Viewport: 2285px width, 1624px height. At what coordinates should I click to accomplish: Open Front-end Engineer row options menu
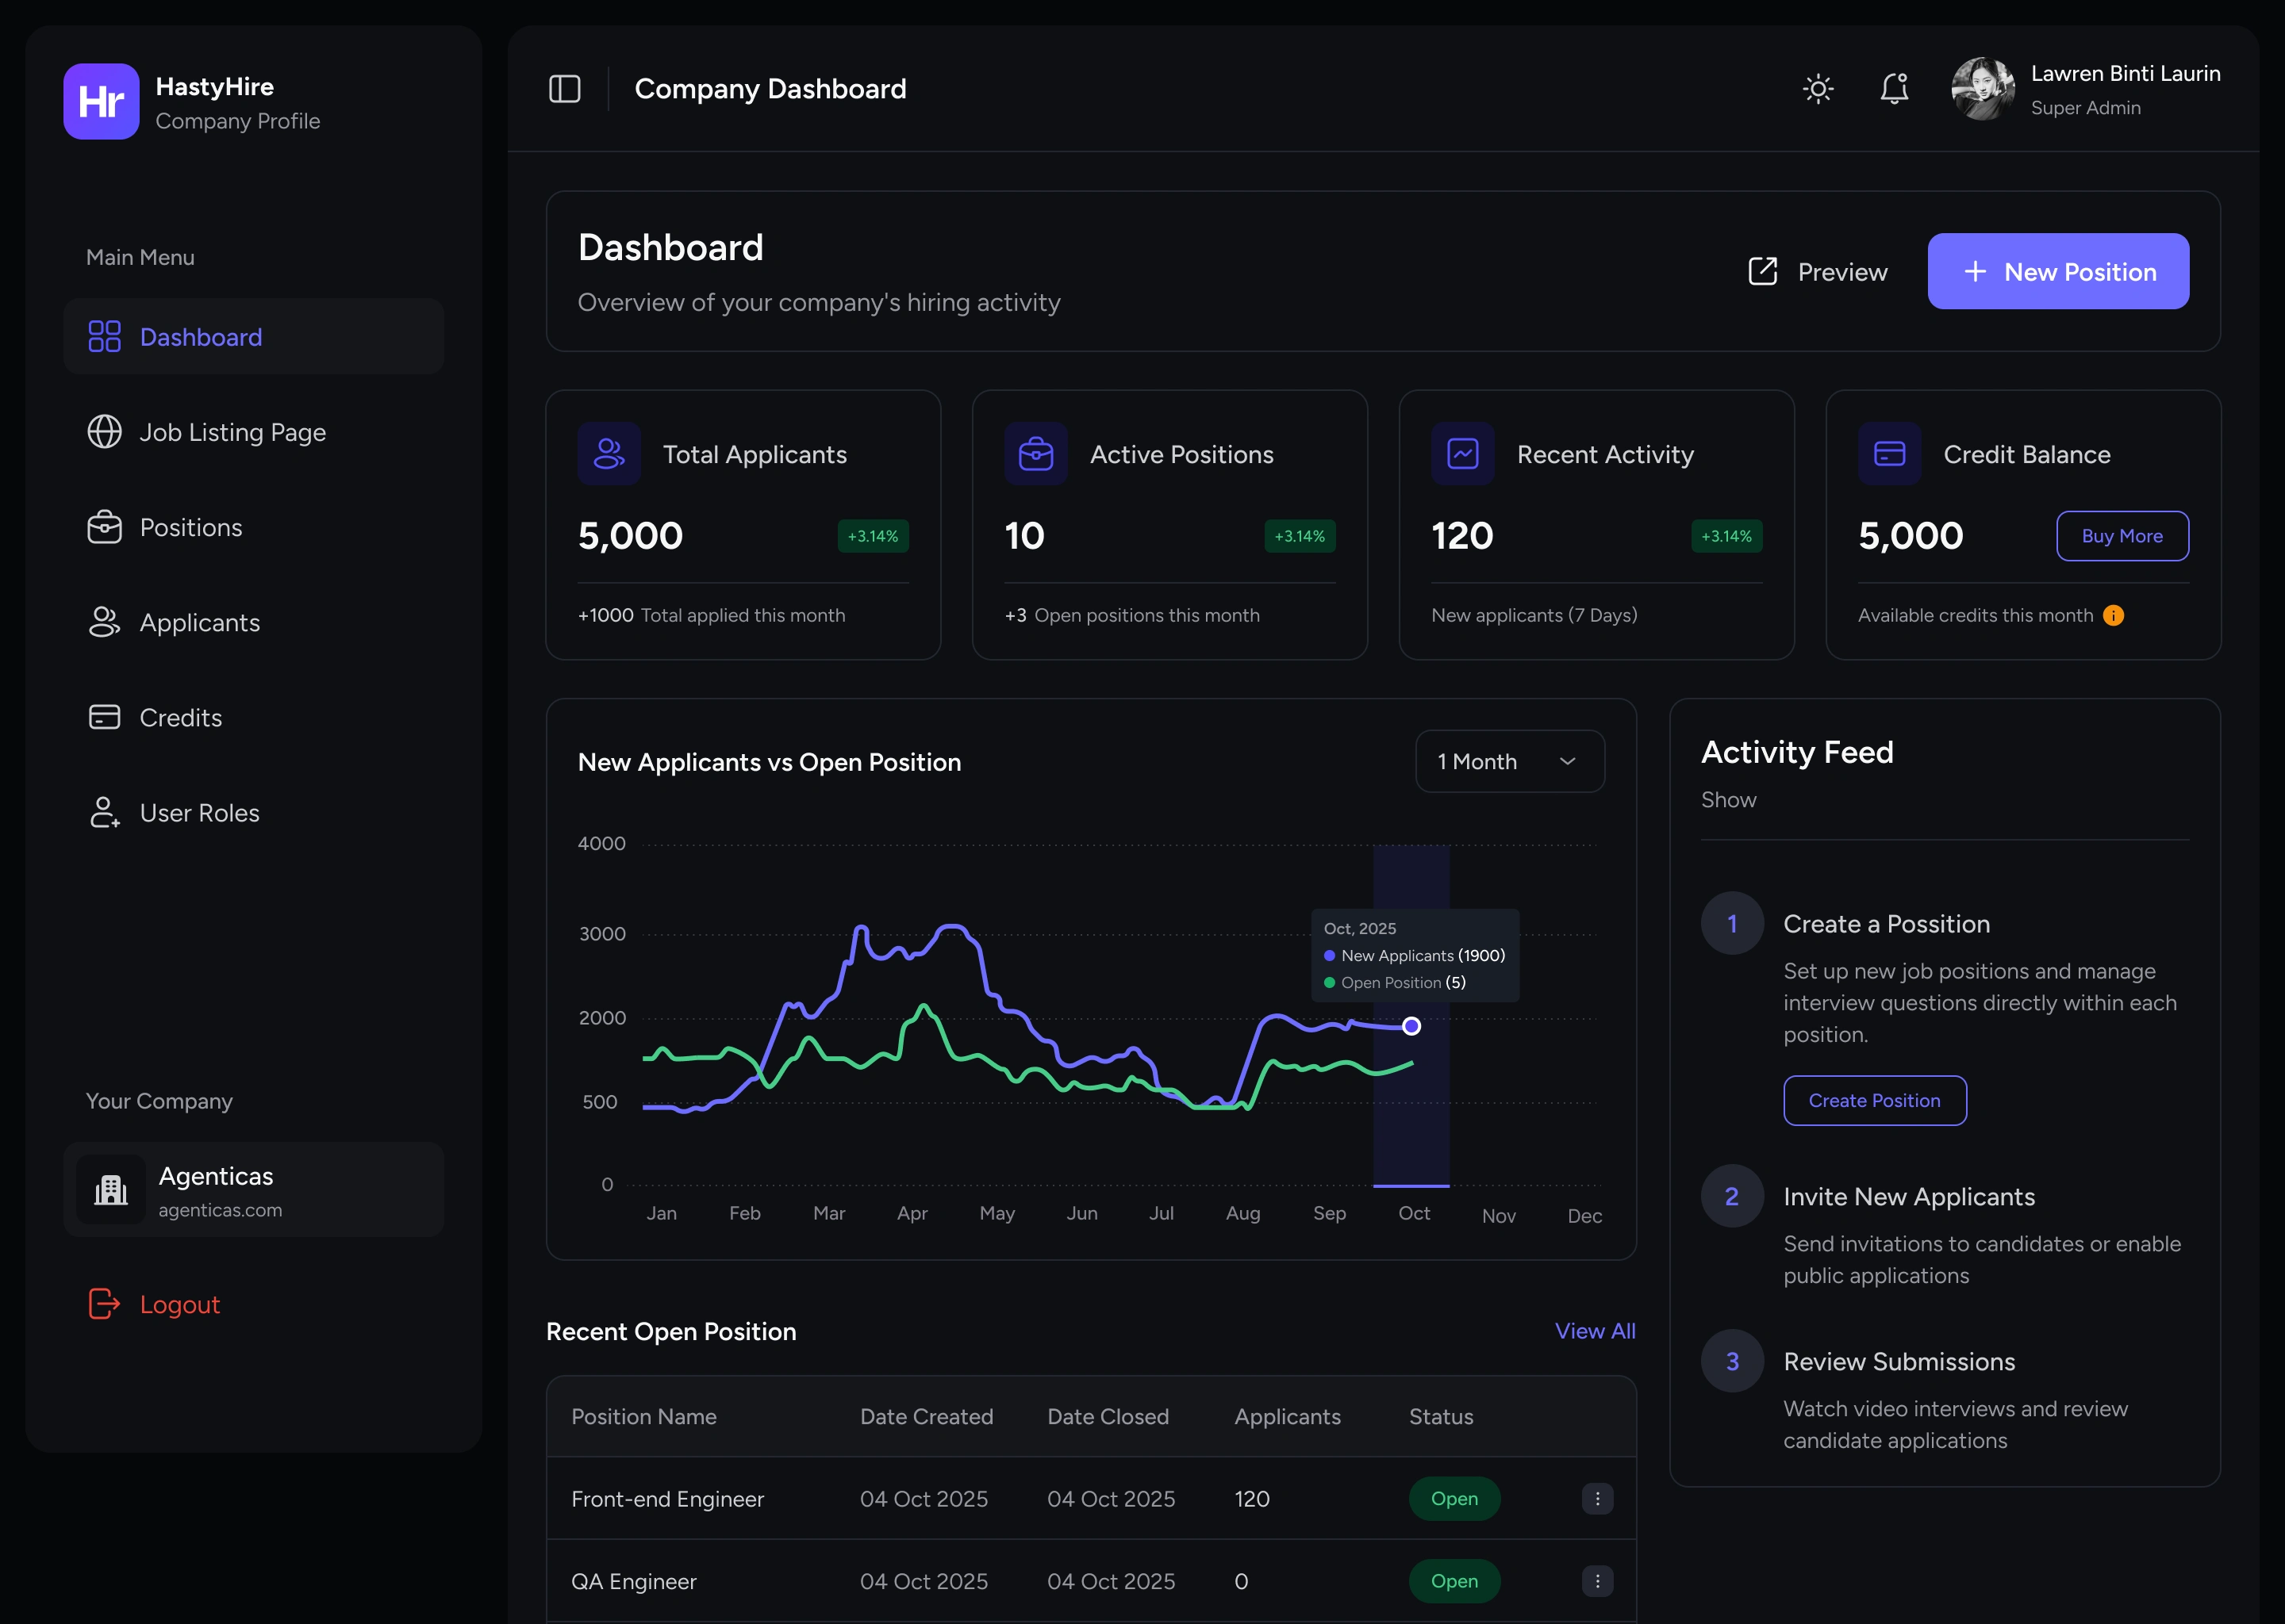coord(1596,1498)
